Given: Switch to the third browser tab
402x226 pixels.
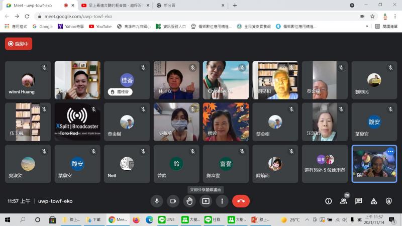Looking at the screenshot, I should pos(191,6).
